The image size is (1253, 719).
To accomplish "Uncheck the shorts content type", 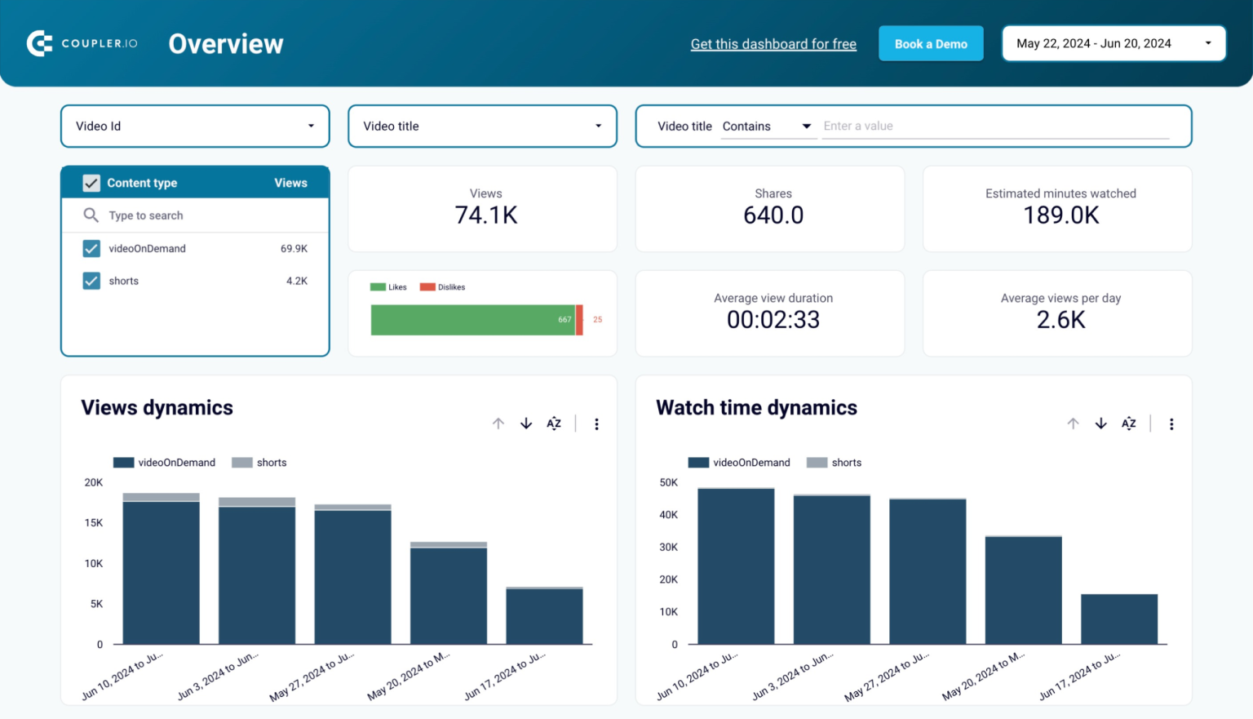I will (91, 281).
